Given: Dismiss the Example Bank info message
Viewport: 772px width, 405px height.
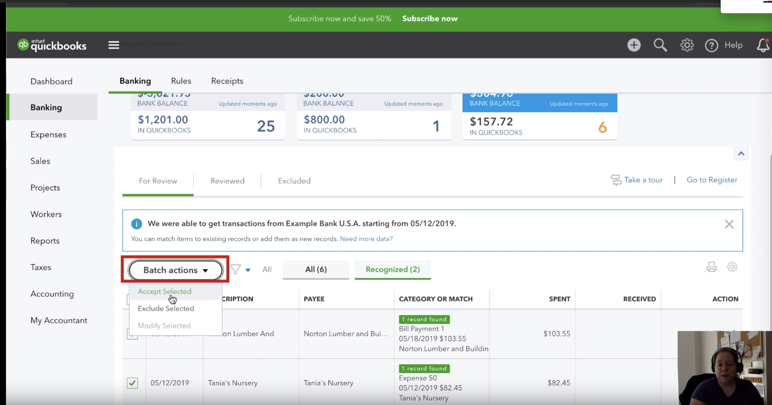Looking at the screenshot, I should (x=729, y=224).
